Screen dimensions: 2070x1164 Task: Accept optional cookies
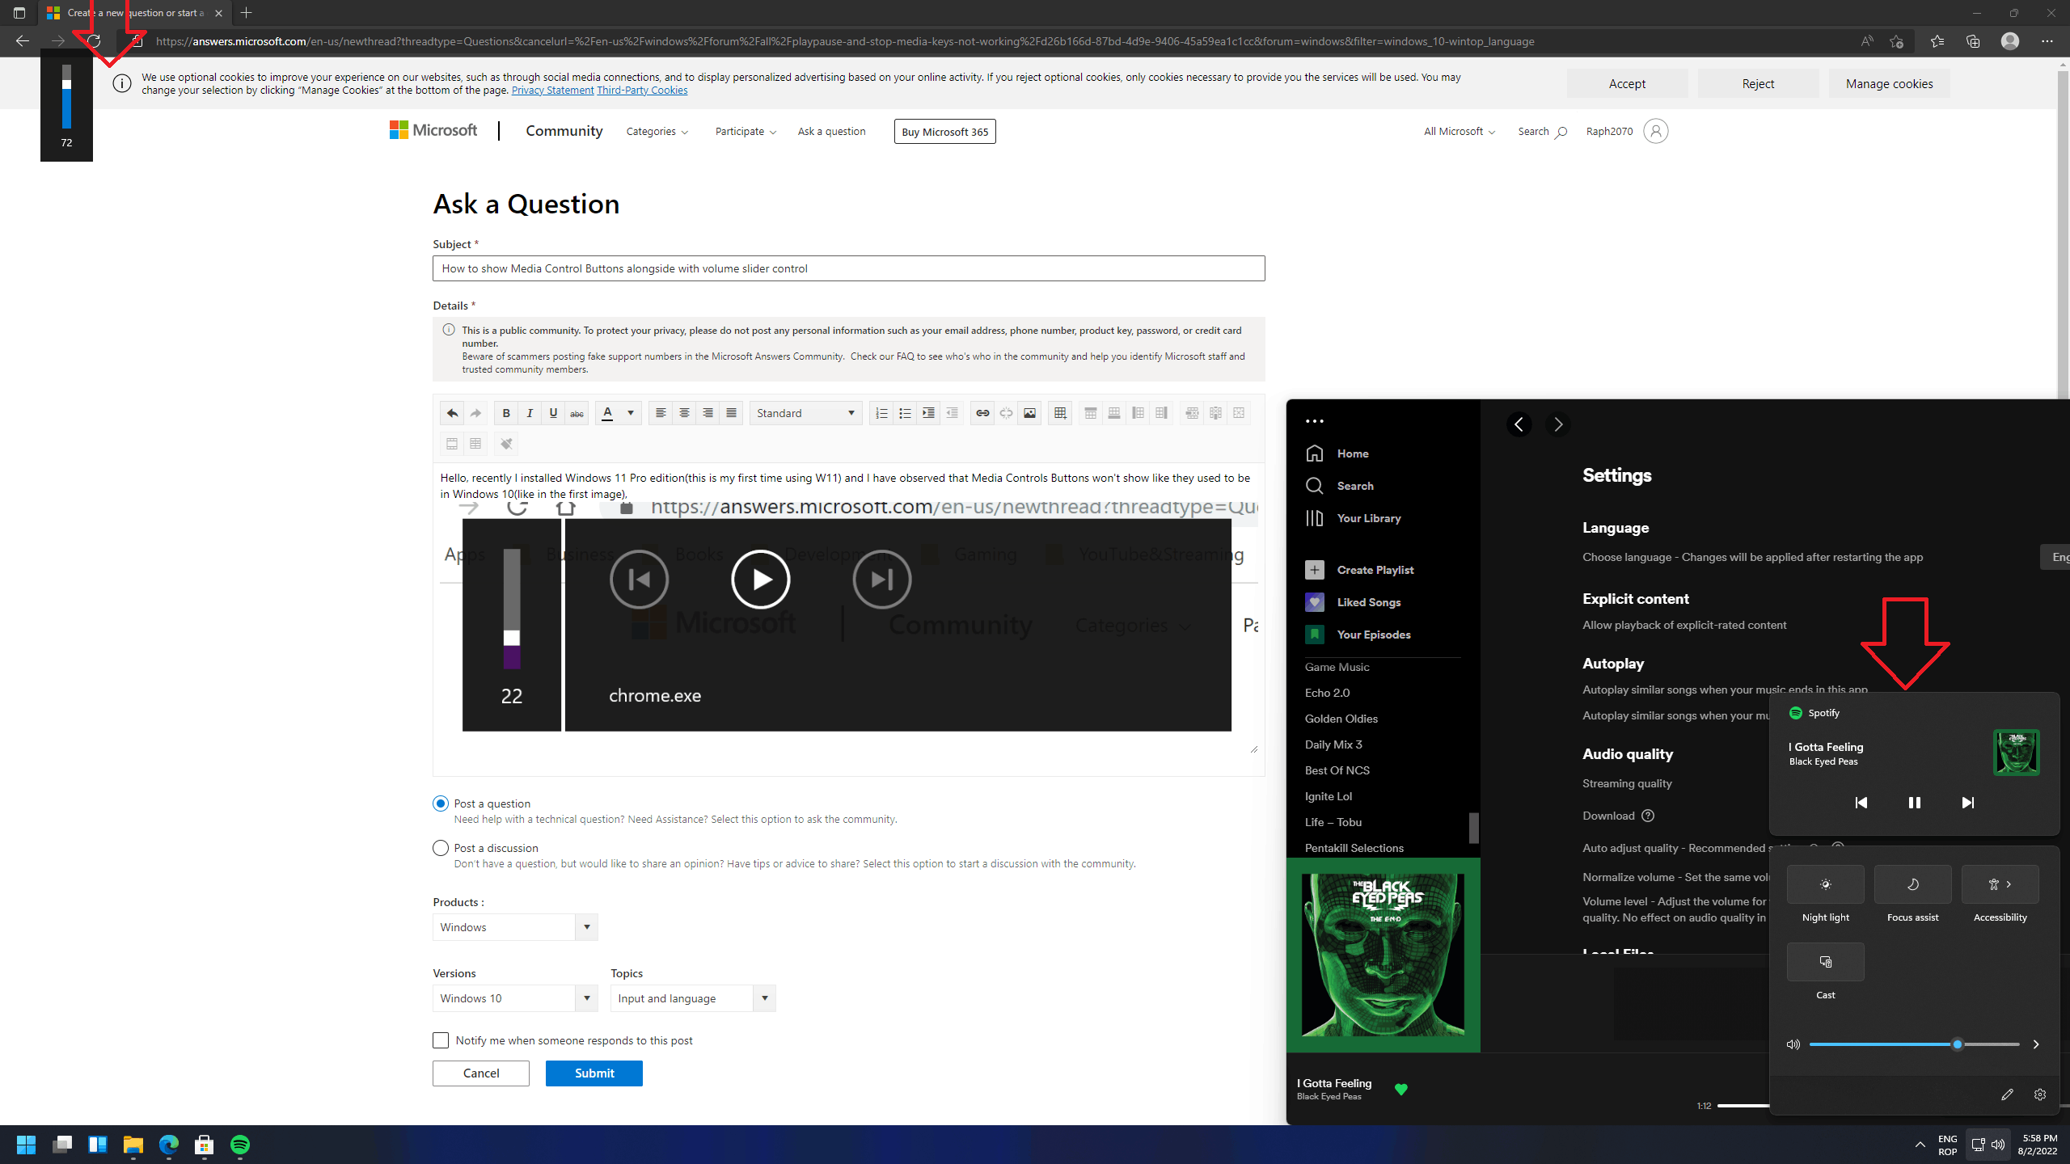[1627, 83]
